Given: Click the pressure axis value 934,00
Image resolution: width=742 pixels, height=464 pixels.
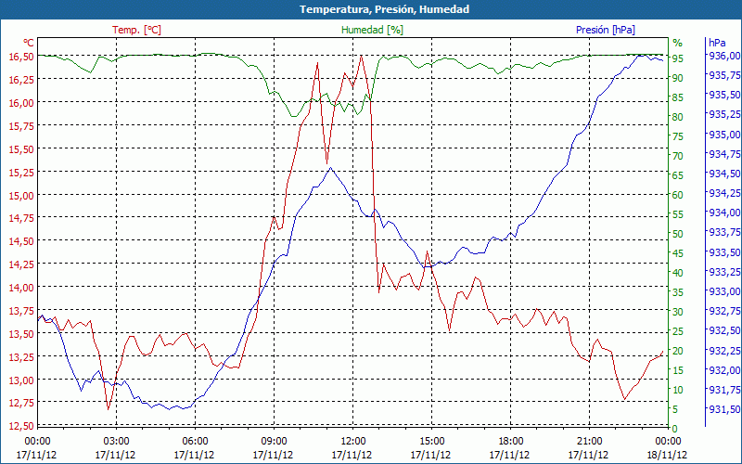Looking at the screenshot, I should 724,213.
